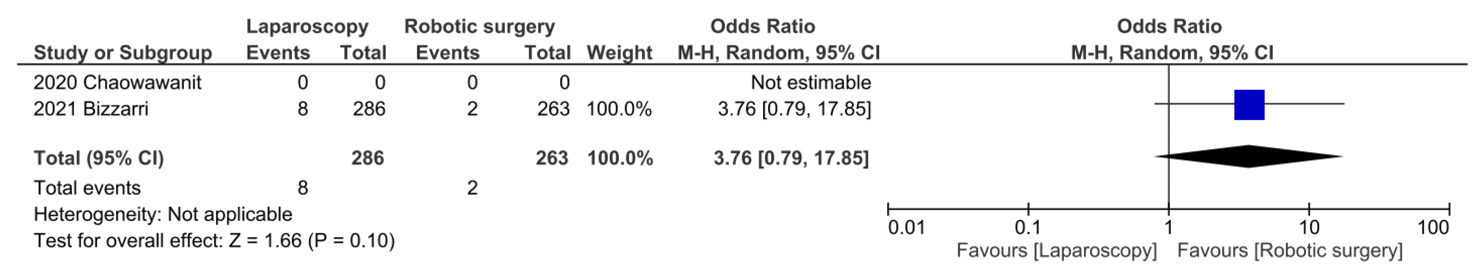Click the 'Robotic surgery' group header

pyautogui.click(x=479, y=26)
